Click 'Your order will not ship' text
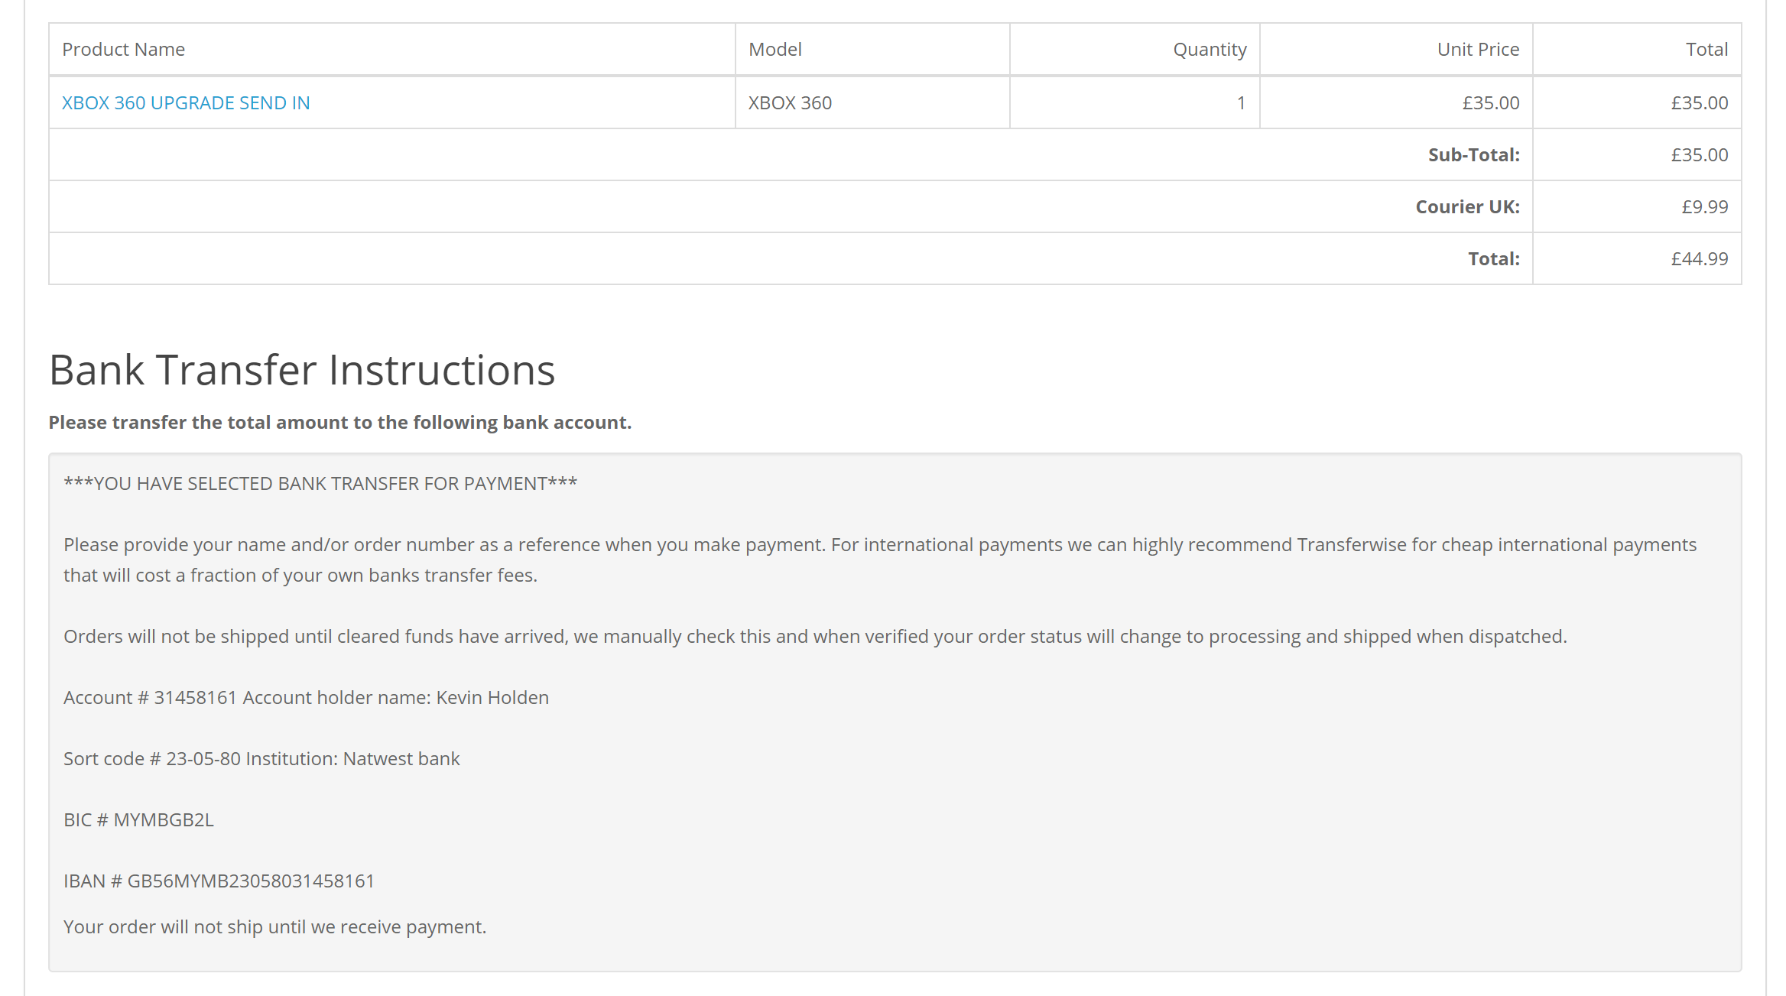The height and width of the screenshot is (996, 1786). [274, 926]
